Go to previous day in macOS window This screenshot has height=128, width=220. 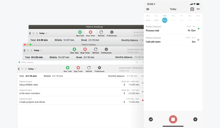tap(24, 51)
